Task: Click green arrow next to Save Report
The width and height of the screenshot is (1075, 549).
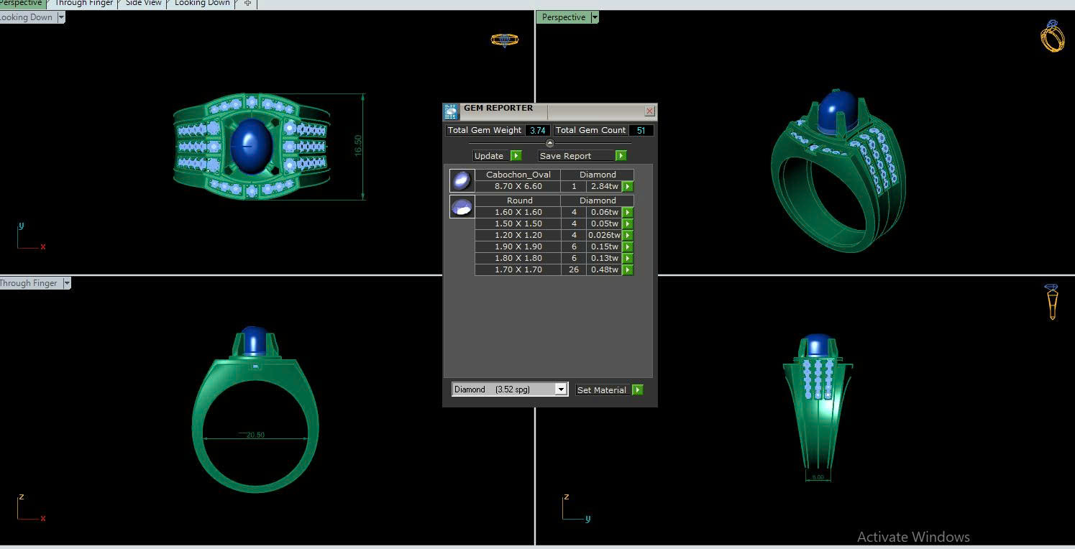Action: (x=621, y=156)
